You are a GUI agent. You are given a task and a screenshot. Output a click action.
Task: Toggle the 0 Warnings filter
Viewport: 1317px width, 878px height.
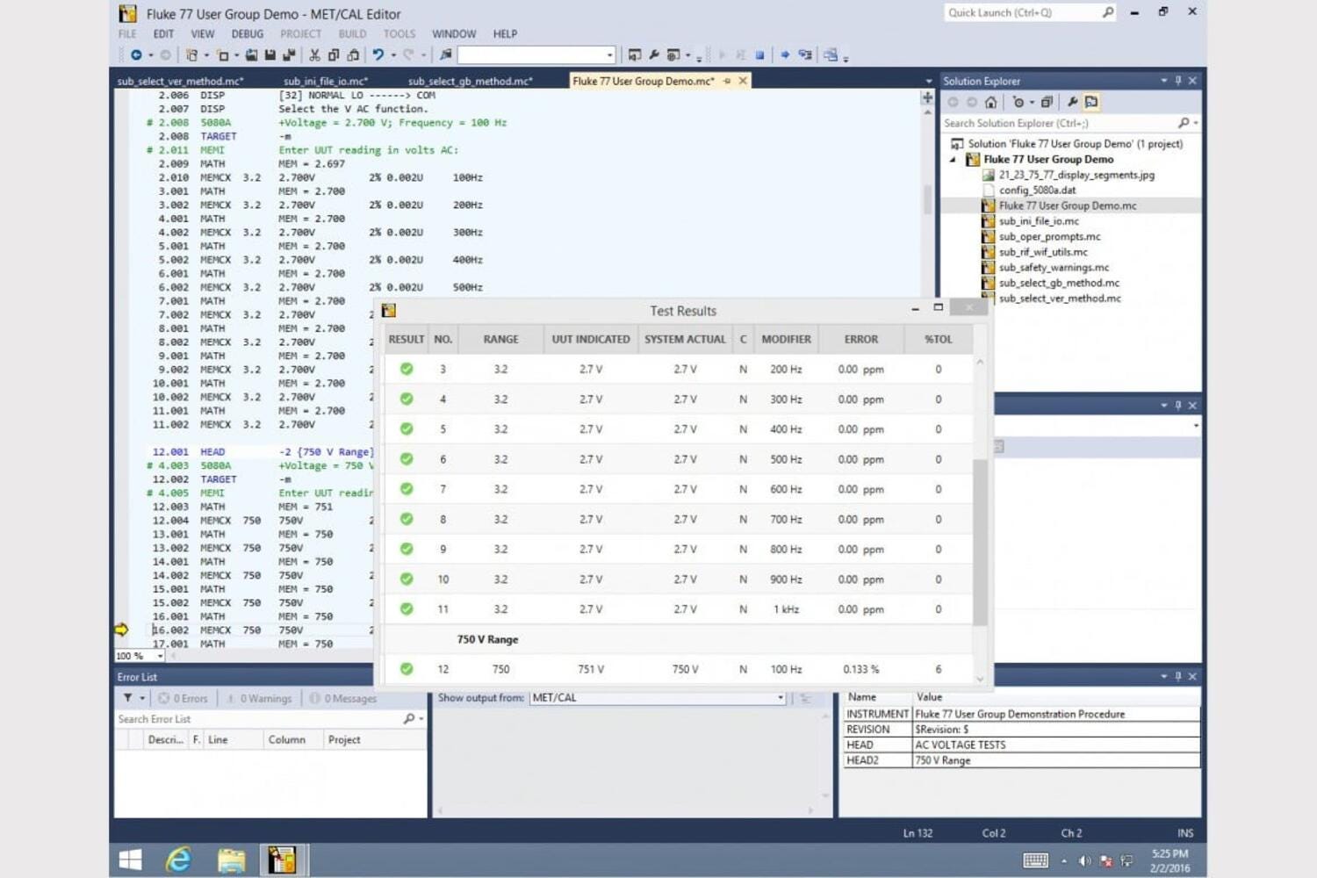(x=258, y=698)
